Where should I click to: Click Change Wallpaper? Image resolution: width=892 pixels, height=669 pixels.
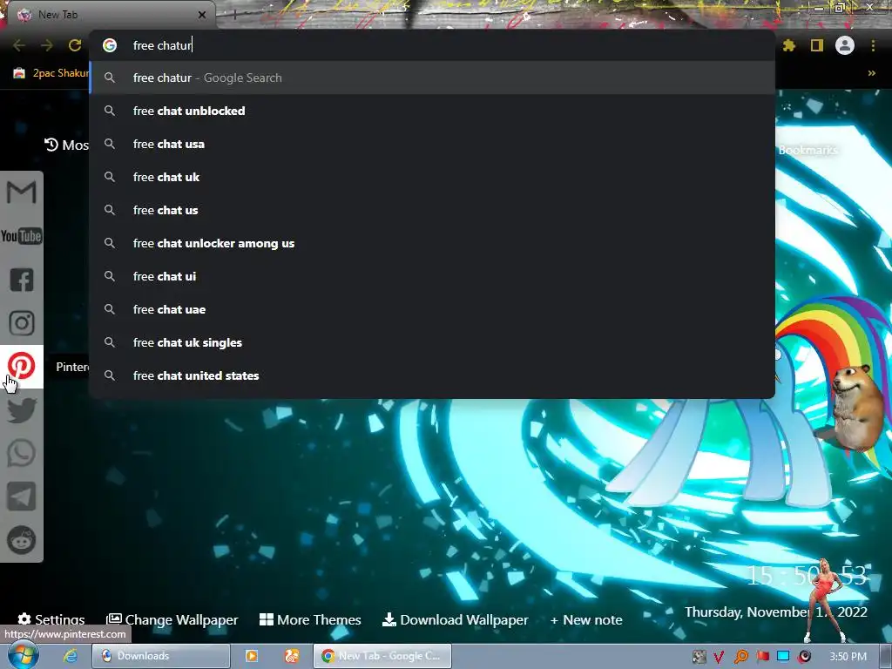(x=172, y=619)
